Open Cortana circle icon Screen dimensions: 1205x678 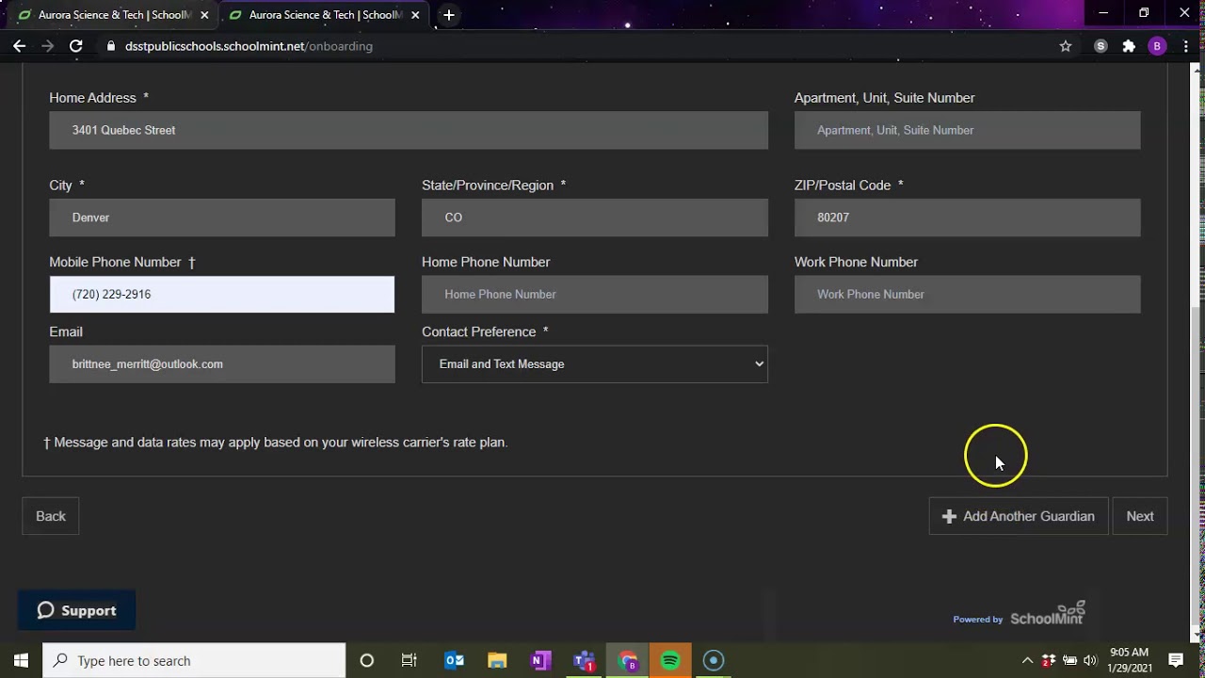pyautogui.click(x=367, y=660)
